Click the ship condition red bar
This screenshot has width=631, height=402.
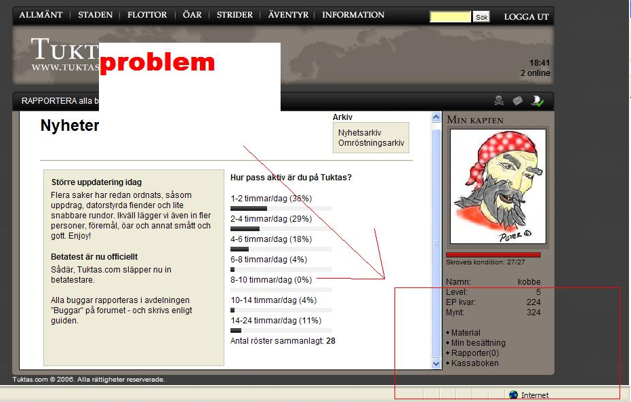click(x=493, y=255)
